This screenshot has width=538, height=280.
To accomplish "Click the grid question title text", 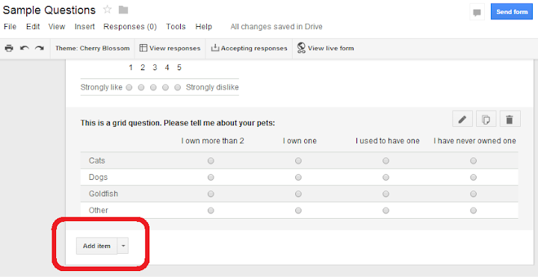I will click(178, 123).
